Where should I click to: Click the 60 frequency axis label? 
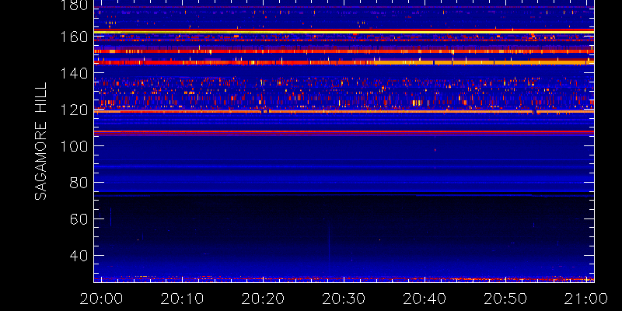click(79, 219)
